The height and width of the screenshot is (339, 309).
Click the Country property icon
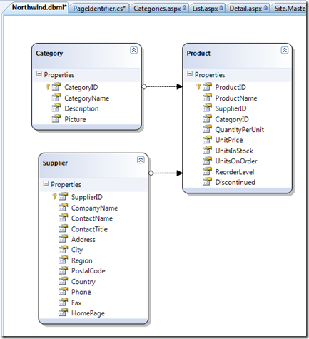click(64, 281)
